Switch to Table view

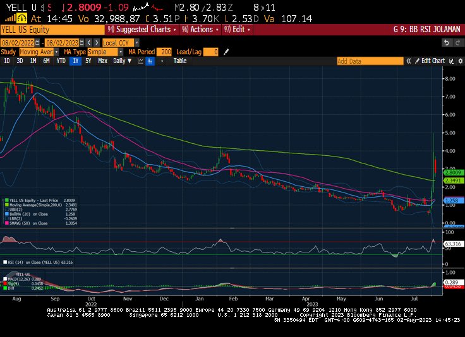click(x=179, y=61)
